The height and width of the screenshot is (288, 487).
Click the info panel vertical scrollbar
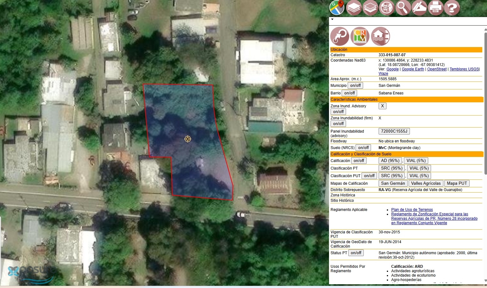pos(485,101)
